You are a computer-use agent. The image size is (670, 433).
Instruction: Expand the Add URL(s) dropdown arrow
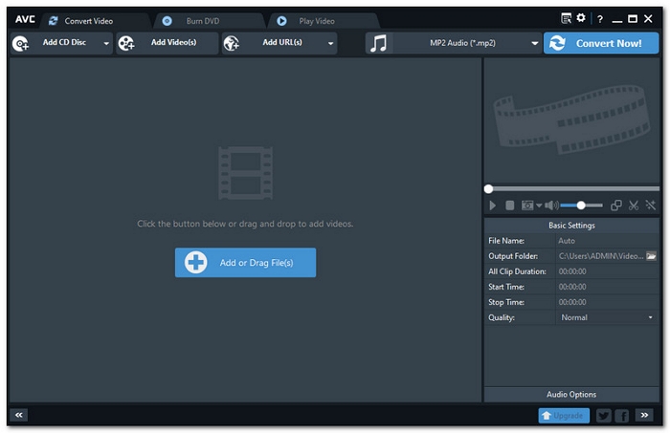pos(331,43)
